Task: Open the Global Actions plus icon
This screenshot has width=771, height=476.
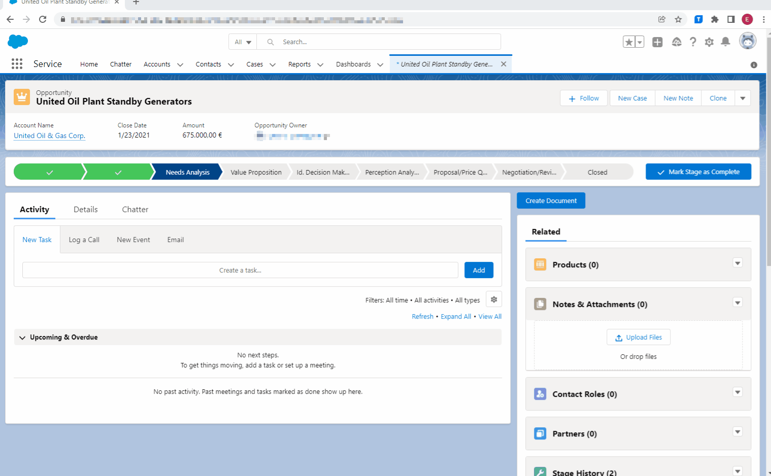Action: click(657, 42)
